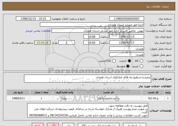Click service name cell ساخت جاده و راه‌آهن
This screenshot has height=126, width=178.
point(109,98)
